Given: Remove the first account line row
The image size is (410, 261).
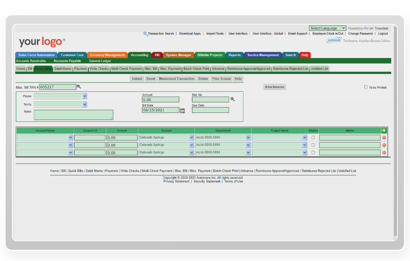Looking at the screenshot, I should 384,138.
